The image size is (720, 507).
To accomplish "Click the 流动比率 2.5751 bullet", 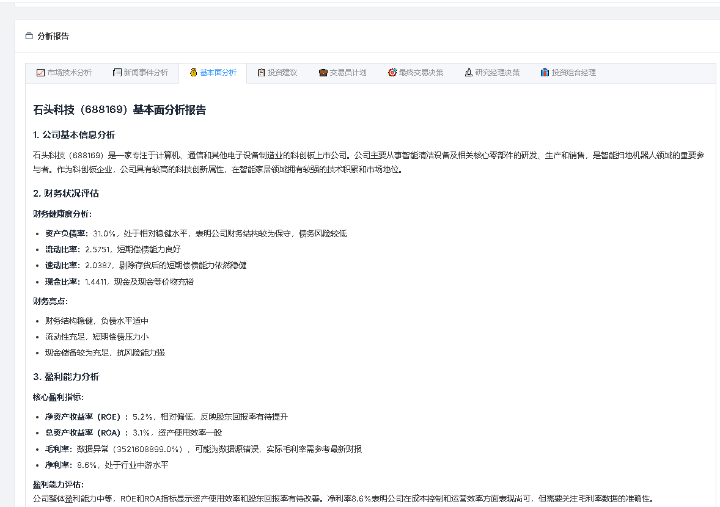I will coord(113,249).
